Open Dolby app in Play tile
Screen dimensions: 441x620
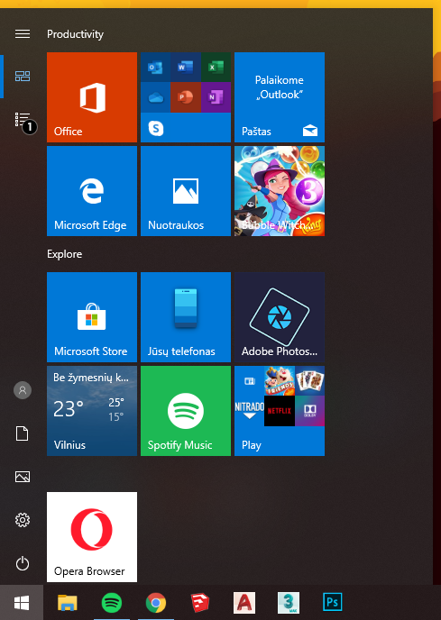[x=309, y=411]
